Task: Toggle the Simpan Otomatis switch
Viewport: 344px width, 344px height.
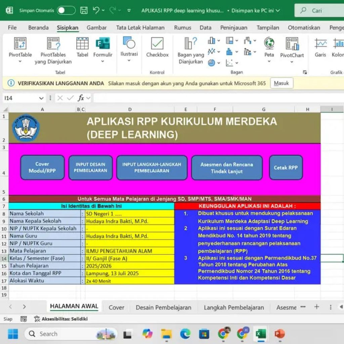Action: pyautogui.click(x=66, y=10)
